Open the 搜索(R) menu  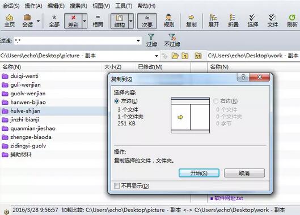(78, 6)
